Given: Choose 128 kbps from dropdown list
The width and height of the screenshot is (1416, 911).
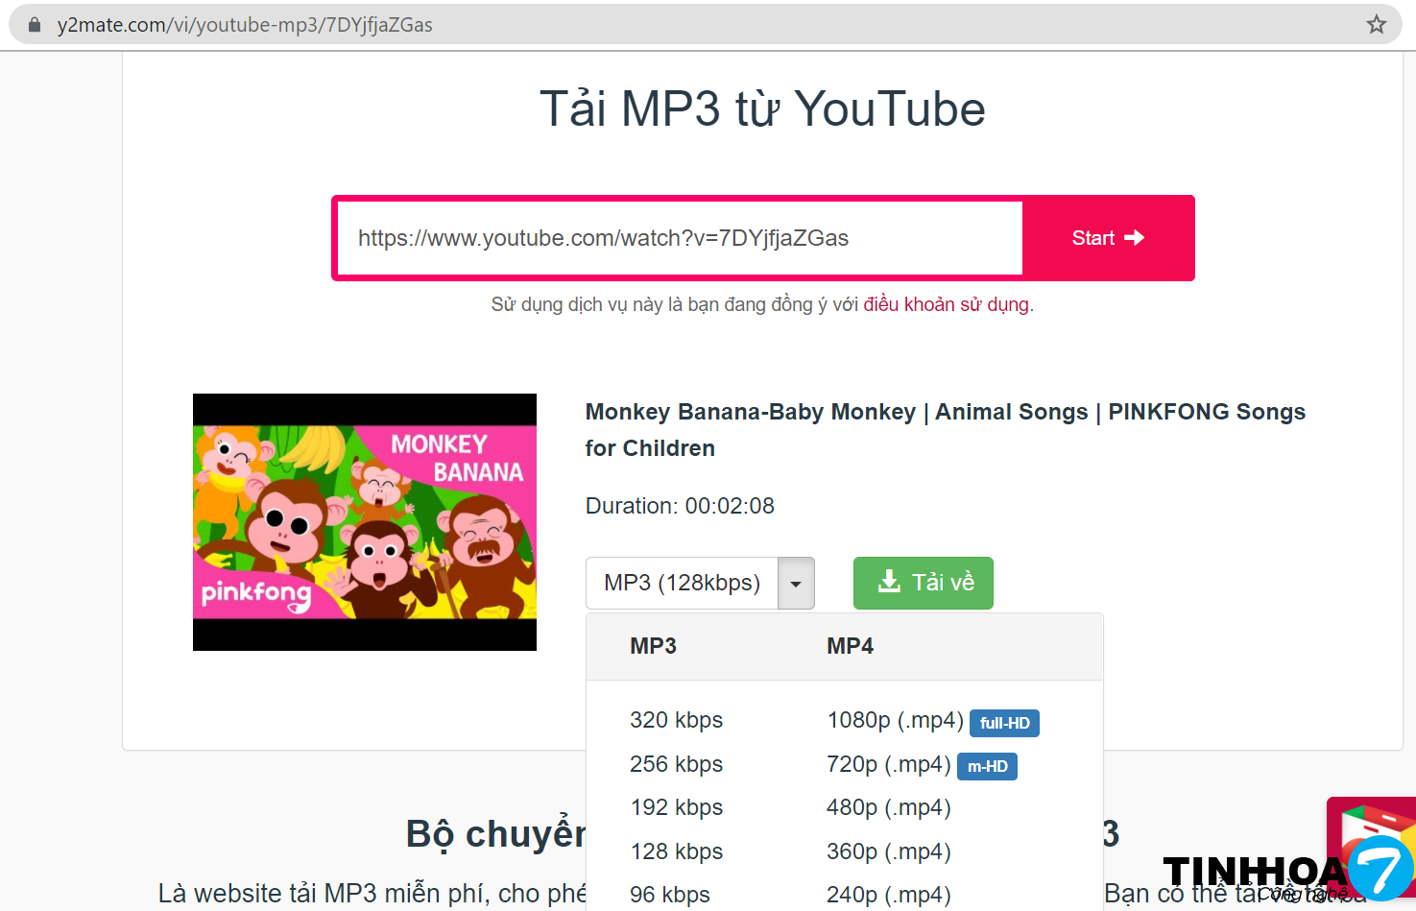Looking at the screenshot, I should (x=676, y=851).
